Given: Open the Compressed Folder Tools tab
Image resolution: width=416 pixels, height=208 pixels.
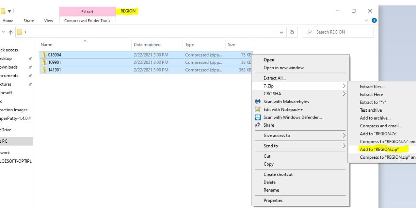Looking at the screenshot, I should coord(87,21).
